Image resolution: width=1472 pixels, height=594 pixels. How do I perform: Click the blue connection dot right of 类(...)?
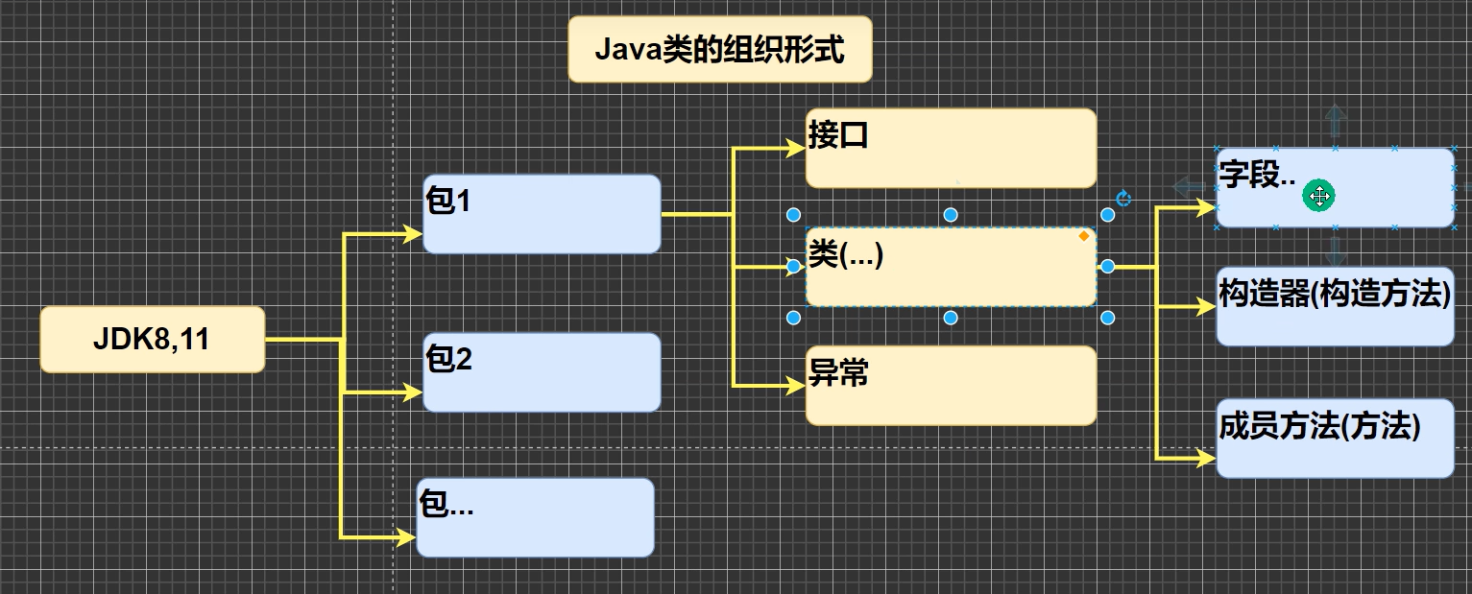[1107, 265]
